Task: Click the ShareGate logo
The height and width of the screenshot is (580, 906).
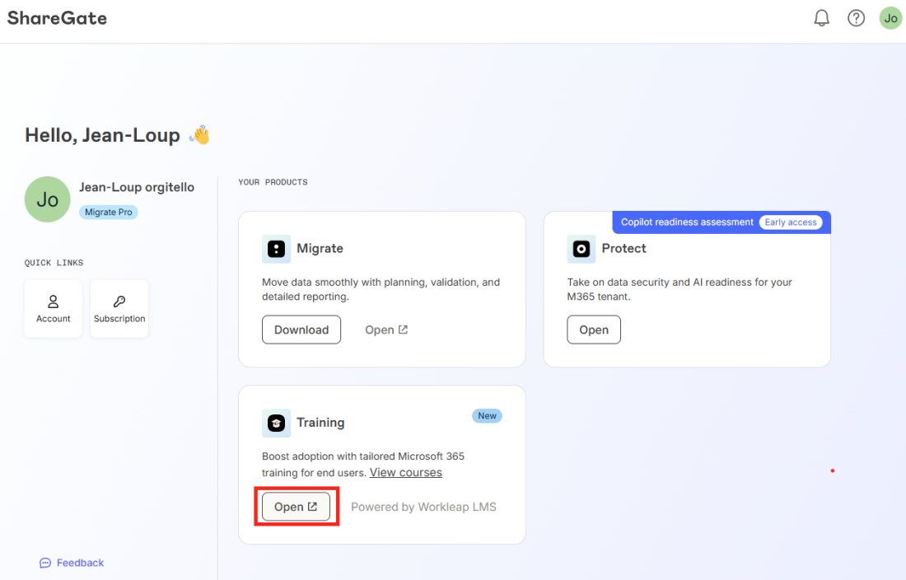Action: coord(58,17)
